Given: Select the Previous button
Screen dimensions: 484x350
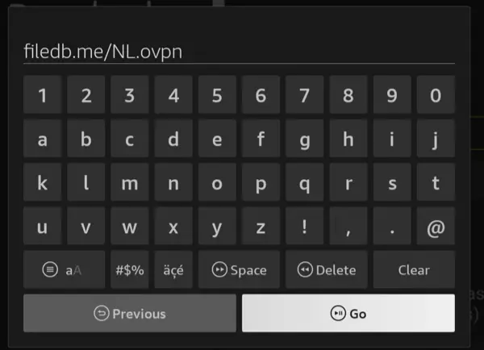Looking at the screenshot, I should [130, 313].
